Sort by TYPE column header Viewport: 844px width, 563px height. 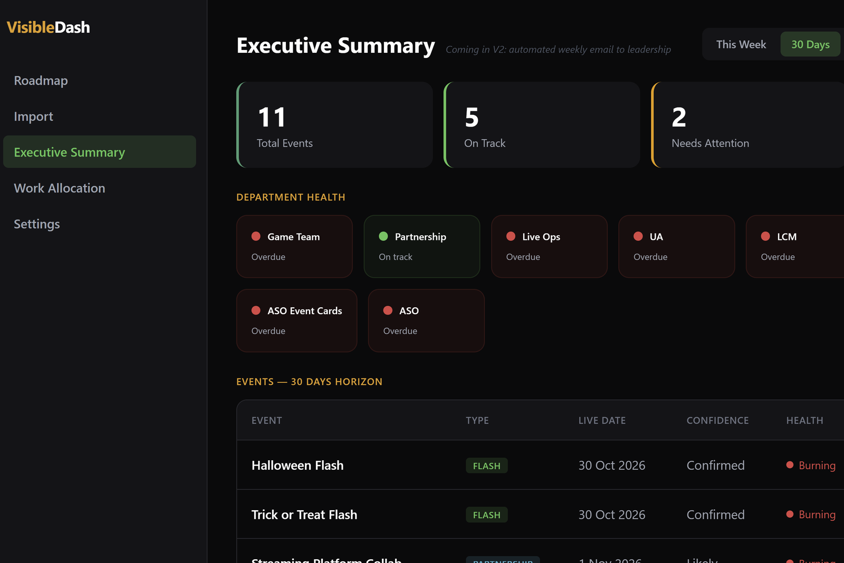(x=477, y=421)
